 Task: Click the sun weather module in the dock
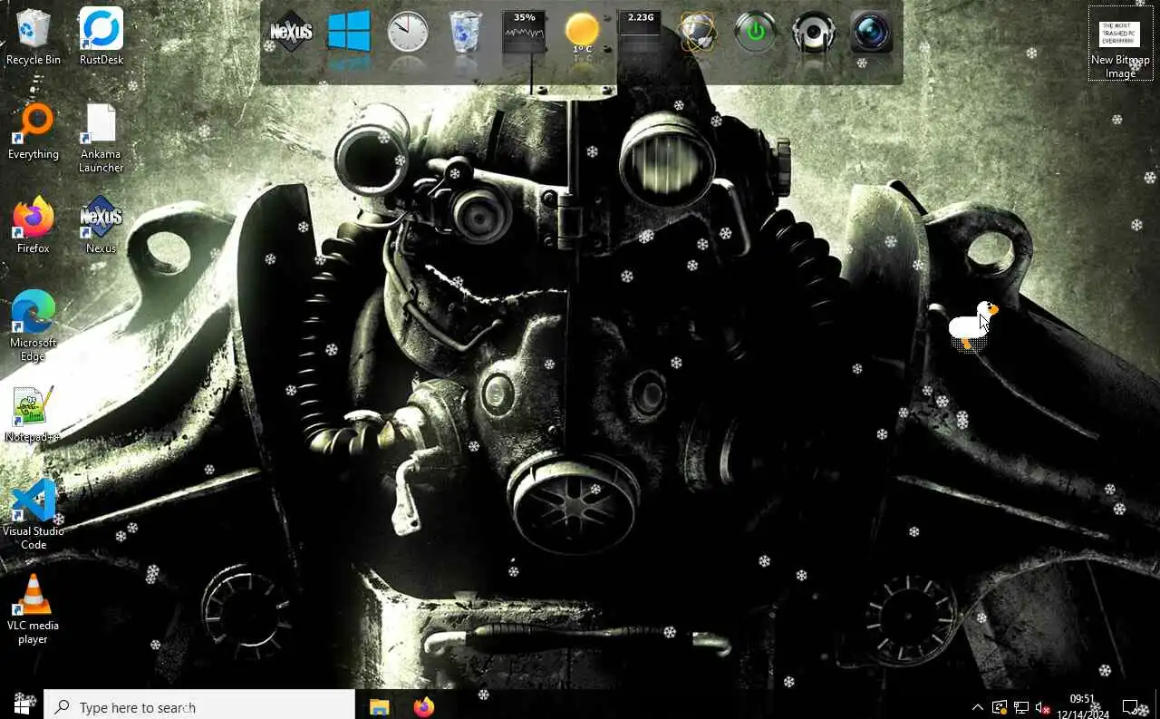point(582,33)
